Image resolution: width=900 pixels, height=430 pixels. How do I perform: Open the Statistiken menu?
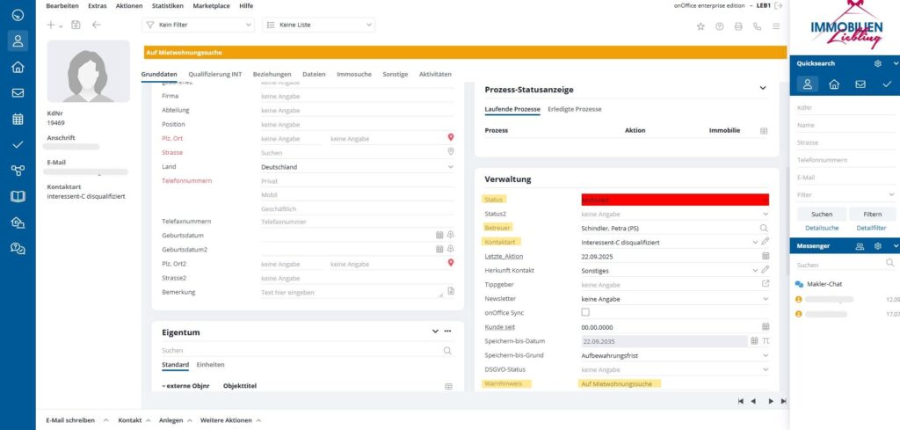167,6
